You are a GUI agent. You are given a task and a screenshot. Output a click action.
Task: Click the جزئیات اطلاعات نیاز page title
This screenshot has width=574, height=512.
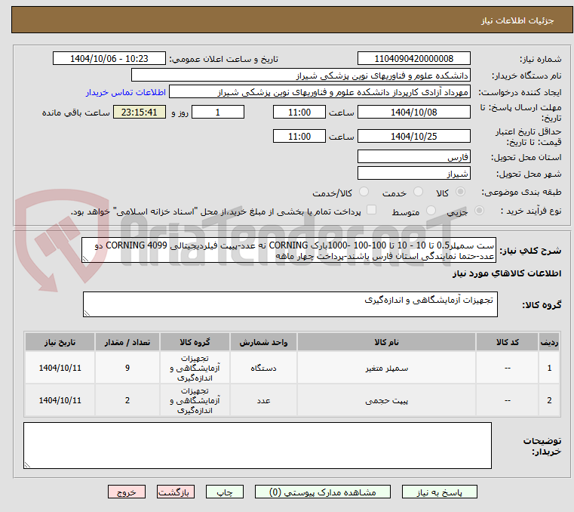[517, 20]
